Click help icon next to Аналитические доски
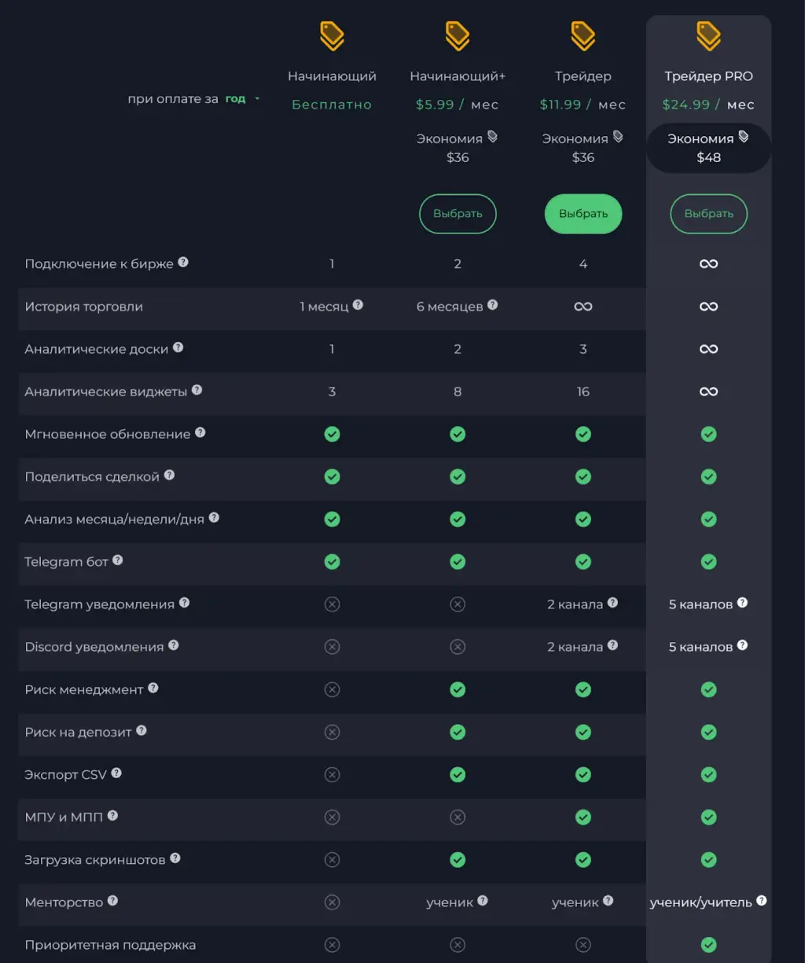The width and height of the screenshot is (805, 963). 178,347
